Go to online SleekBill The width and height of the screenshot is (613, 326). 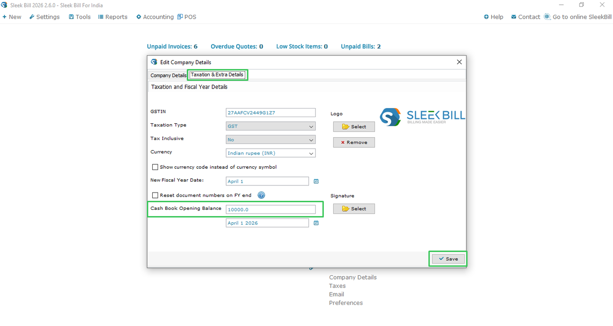[x=578, y=17]
